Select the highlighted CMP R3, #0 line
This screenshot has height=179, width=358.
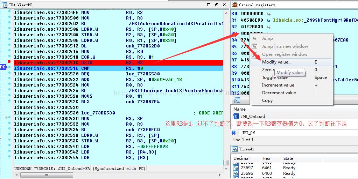[x=118, y=68]
